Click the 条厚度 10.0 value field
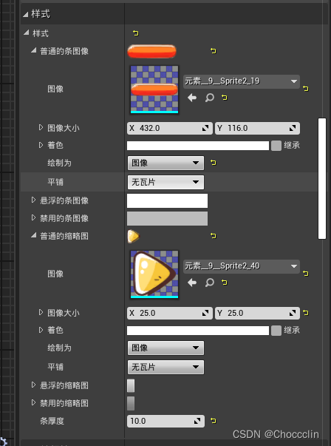 pyautogui.click(x=165, y=421)
